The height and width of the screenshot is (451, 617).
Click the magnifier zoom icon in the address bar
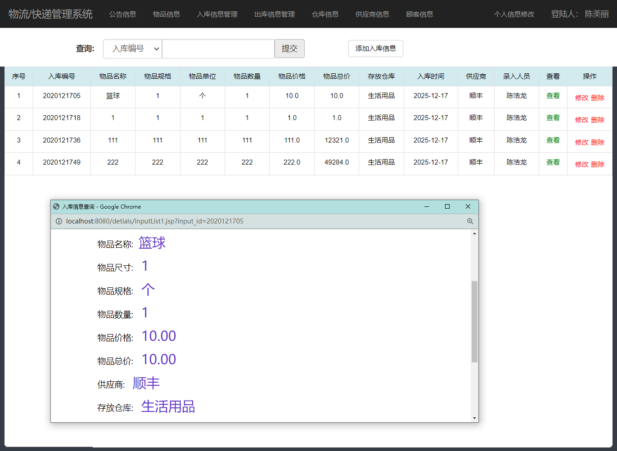470,221
